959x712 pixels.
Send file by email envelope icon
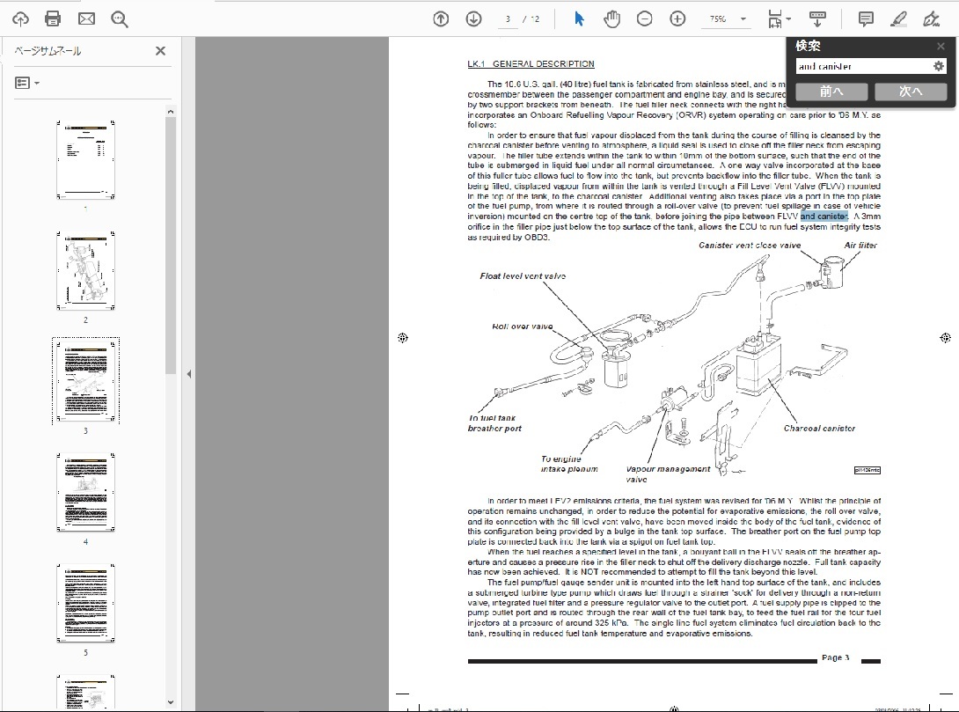pyautogui.click(x=87, y=19)
